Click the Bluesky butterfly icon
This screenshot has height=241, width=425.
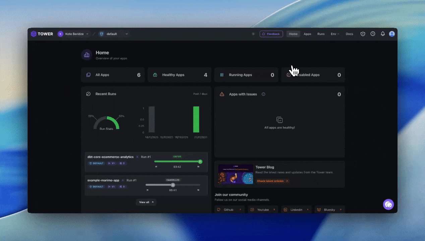coord(319,210)
